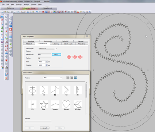Open the Appliqué tab
The width and height of the screenshot is (155, 132).
pyautogui.click(x=31, y=41)
